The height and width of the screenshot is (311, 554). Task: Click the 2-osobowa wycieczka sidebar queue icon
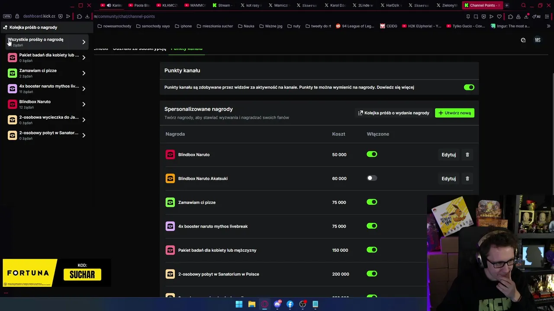tap(13, 120)
